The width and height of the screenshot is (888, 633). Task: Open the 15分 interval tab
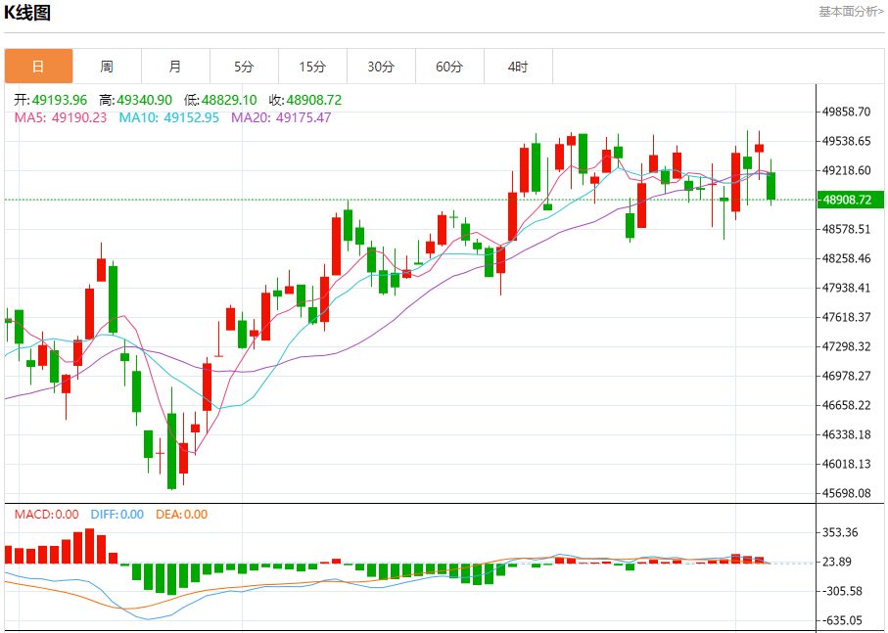coord(312,67)
